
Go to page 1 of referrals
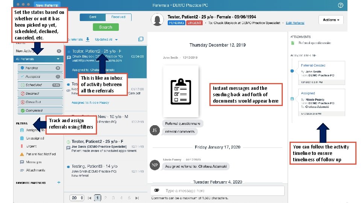[97, 198]
